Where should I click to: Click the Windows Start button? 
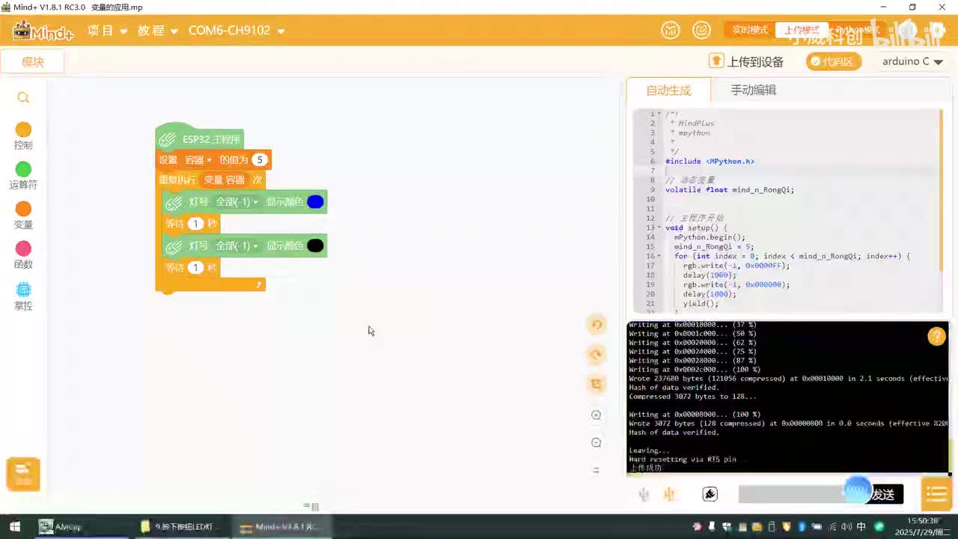pos(14,527)
